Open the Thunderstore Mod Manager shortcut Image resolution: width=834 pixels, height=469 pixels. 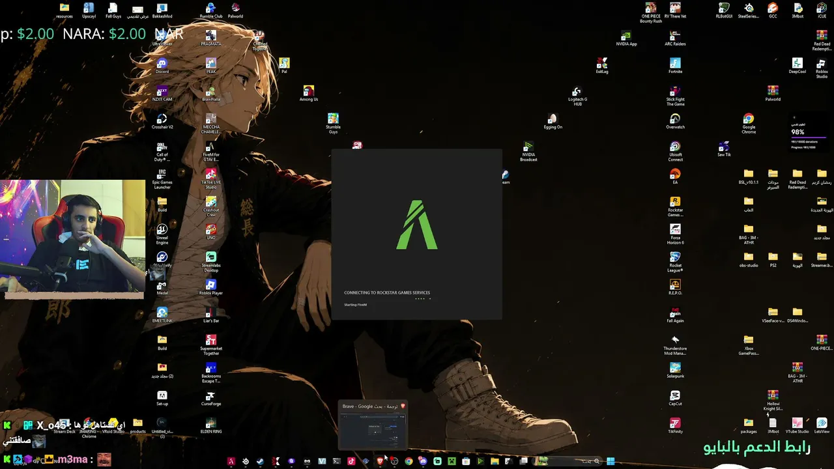click(675, 345)
